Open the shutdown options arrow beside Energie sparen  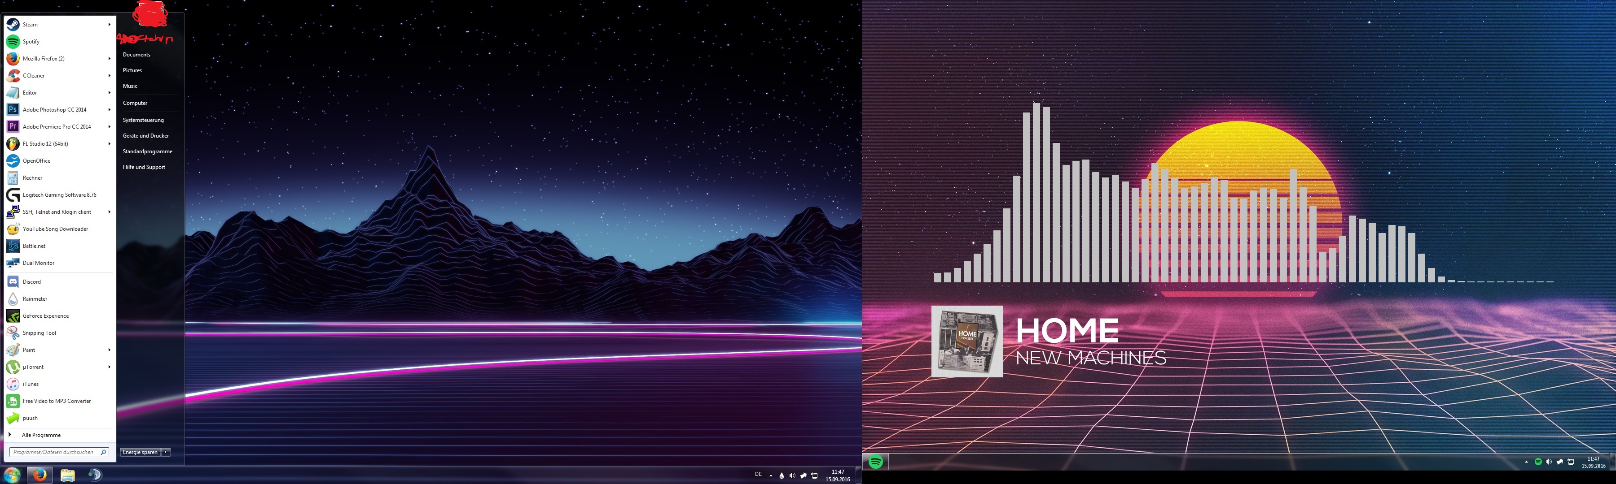point(166,452)
